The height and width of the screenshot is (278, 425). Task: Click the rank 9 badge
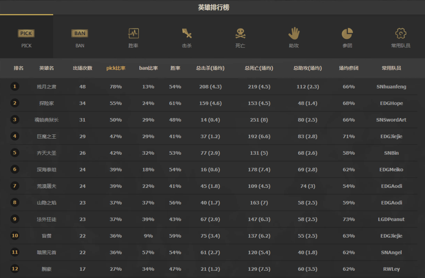click(14, 219)
